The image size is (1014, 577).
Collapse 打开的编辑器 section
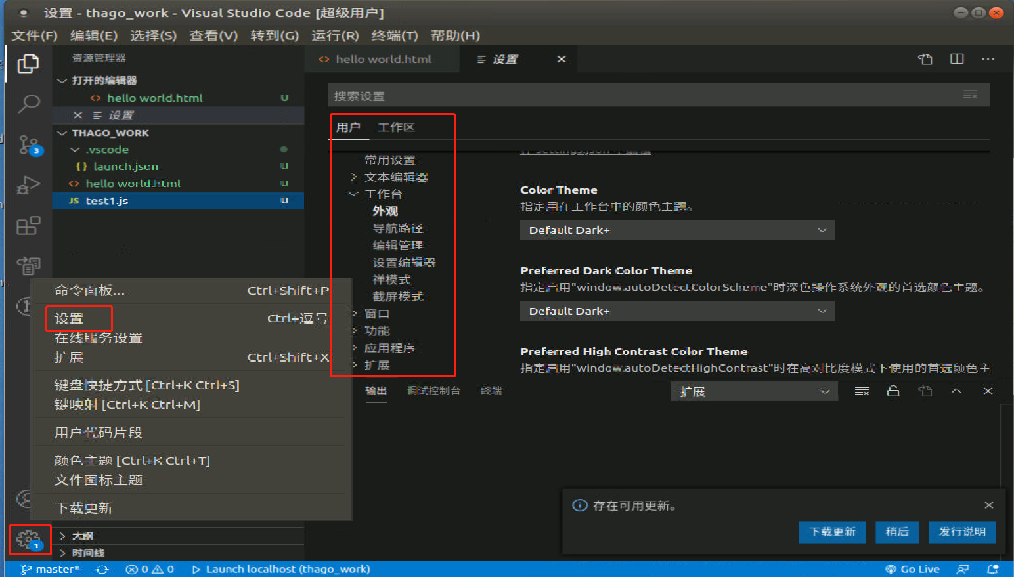pyautogui.click(x=62, y=80)
